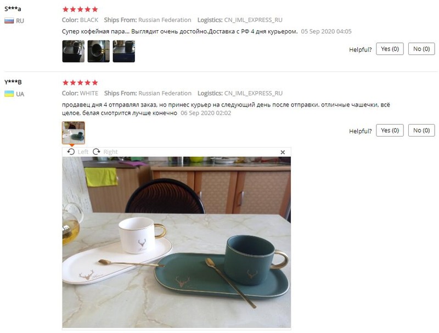The width and height of the screenshot is (439, 333).
Task: Open third thumbnail in S***a's review
Action: click(124, 51)
